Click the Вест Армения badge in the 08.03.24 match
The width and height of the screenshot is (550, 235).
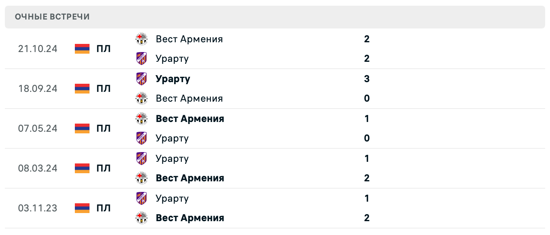tap(142, 178)
